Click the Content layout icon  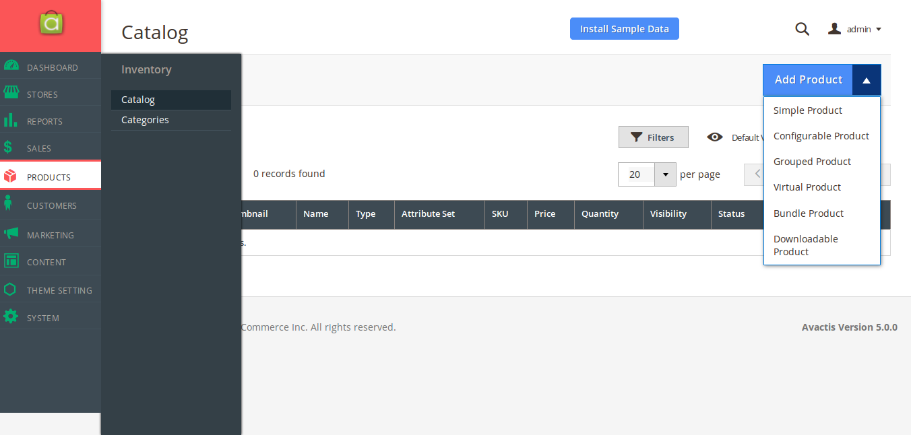(x=11, y=261)
